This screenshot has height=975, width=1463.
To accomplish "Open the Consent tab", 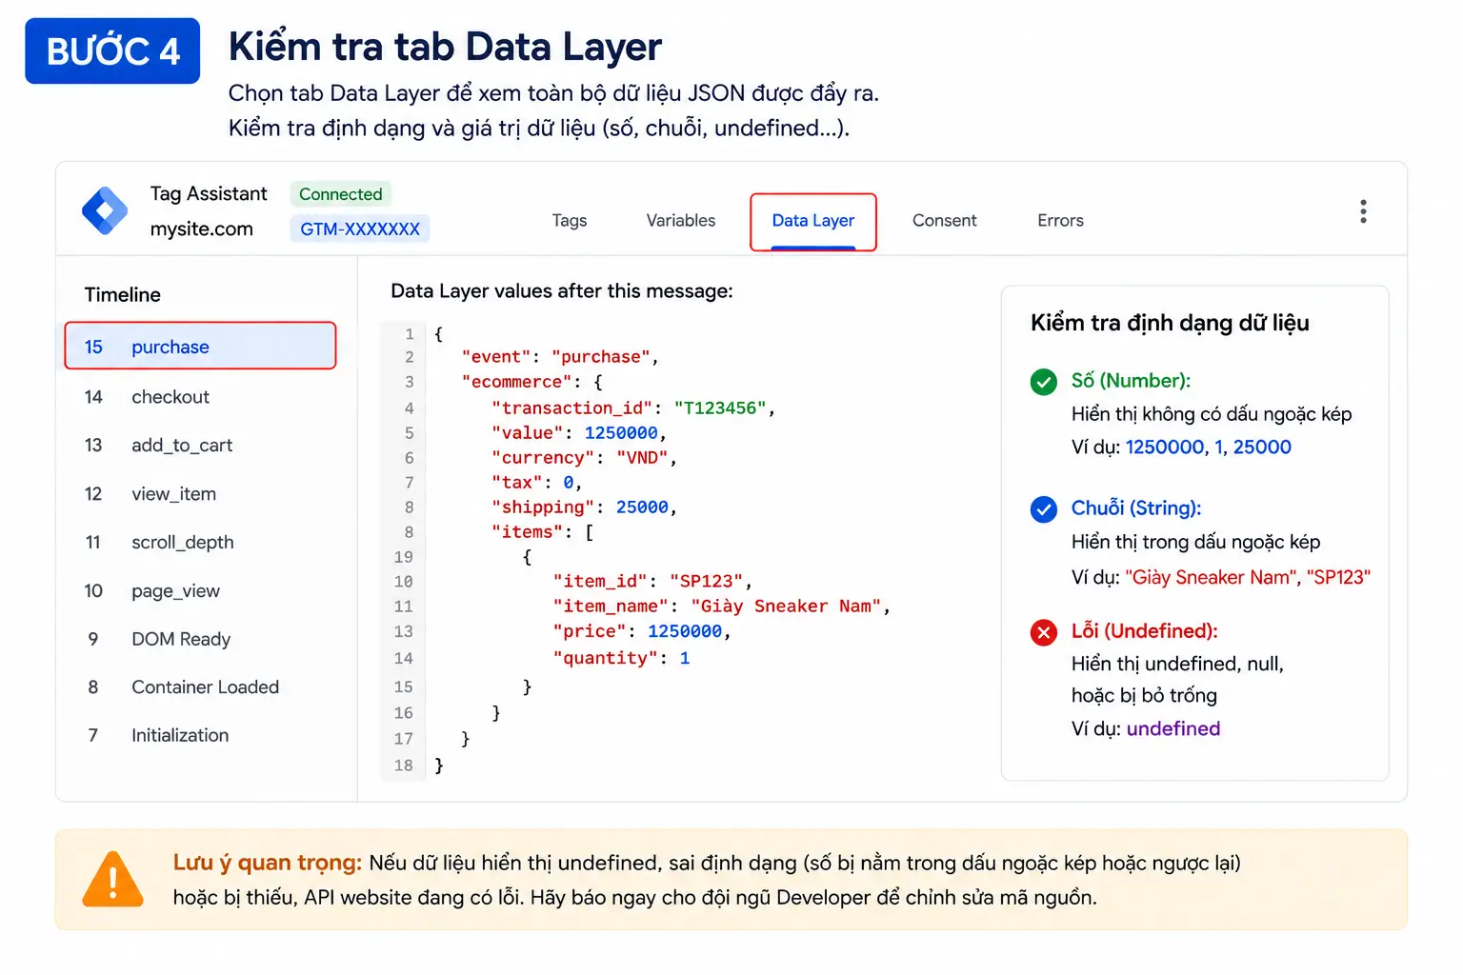I will tap(945, 220).
